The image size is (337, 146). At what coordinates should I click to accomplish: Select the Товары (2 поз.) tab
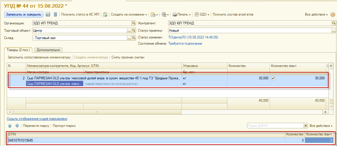point(18,50)
